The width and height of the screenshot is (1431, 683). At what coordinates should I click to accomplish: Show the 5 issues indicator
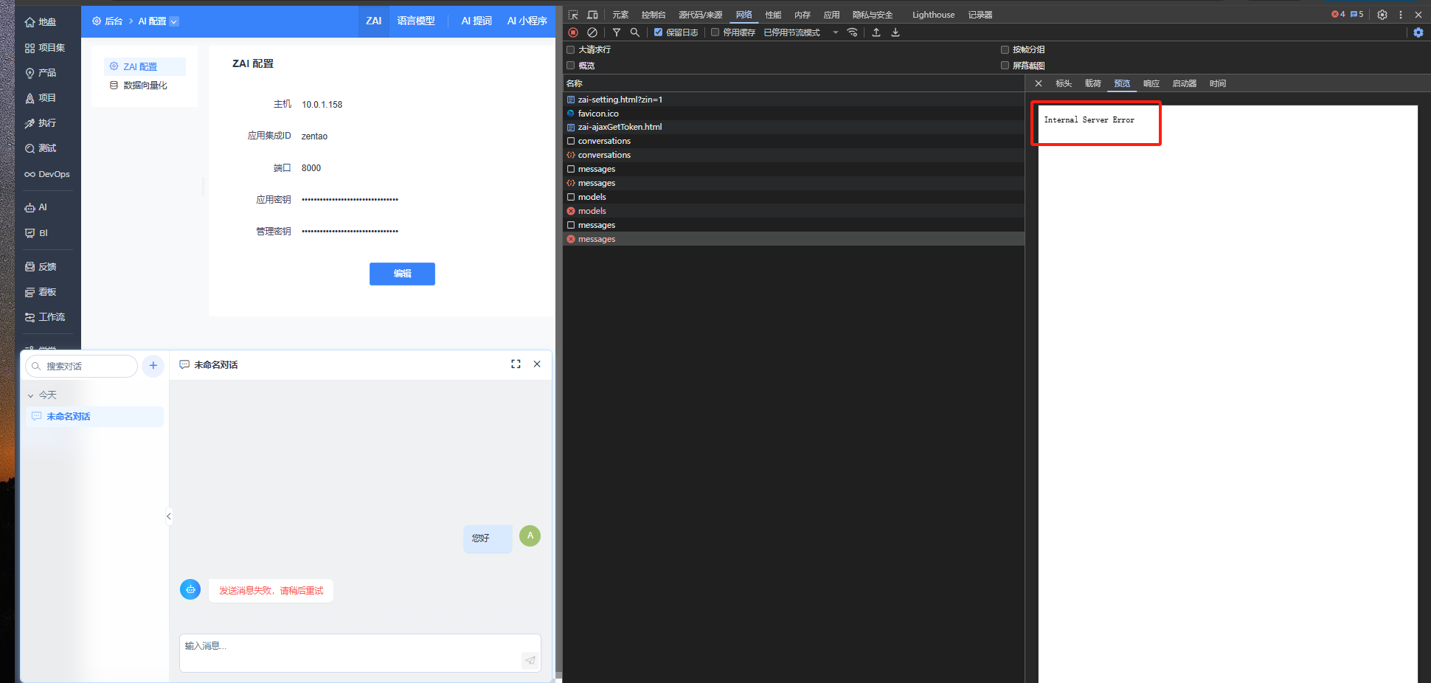click(1357, 14)
